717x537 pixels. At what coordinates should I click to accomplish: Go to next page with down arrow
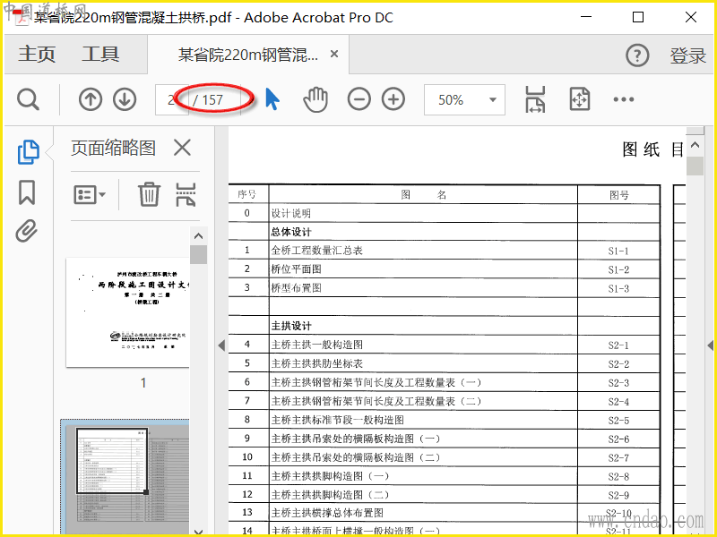coord(125,99)
